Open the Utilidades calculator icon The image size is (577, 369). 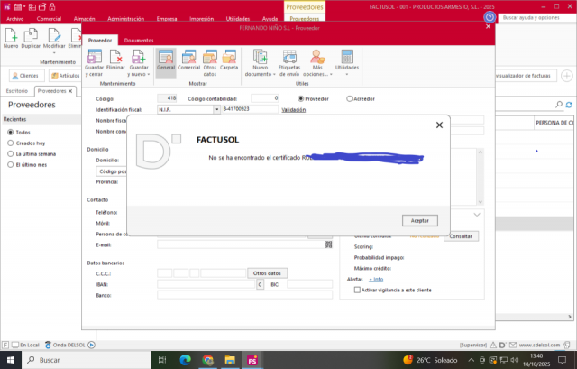pyautogui.click(x=346, y=57)
